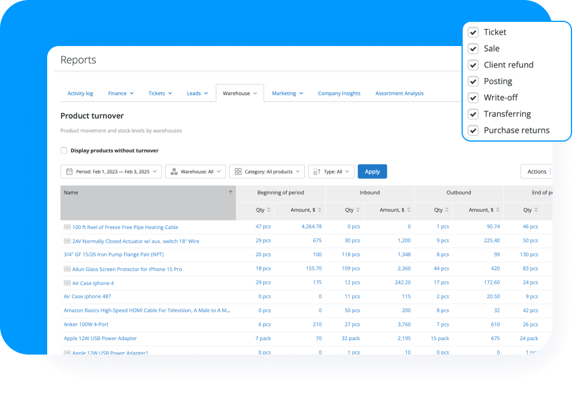
Task: Open the Anker 100W 4-Port product link
Action: [87, 325]
